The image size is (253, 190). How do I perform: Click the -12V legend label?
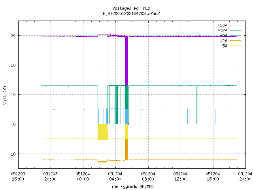(222, 41)
